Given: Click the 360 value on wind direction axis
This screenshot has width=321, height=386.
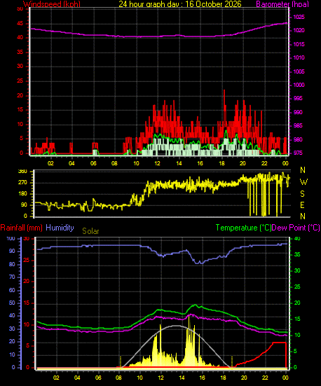Looking at the screenshot, I should click(22, 172).
